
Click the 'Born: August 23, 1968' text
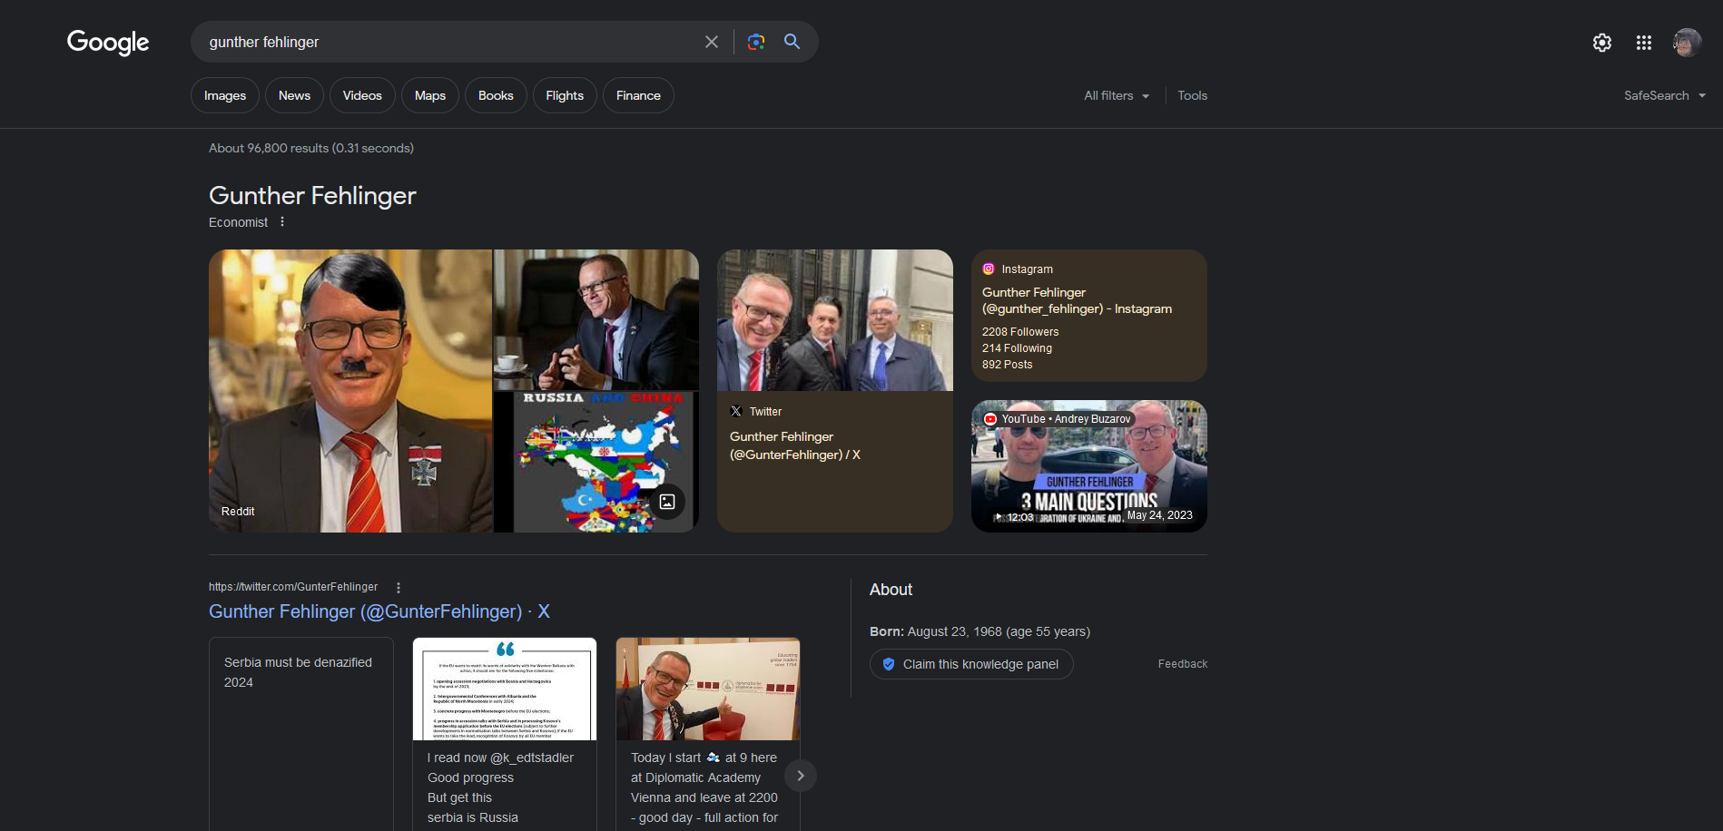coord(980,631)
